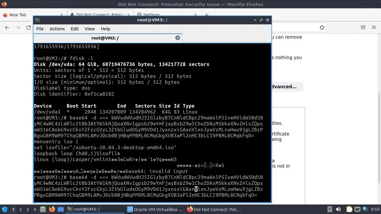Select the root@VM3: / terminal tab
Viewport: 381px width, 214px height.
coord(105,38)
